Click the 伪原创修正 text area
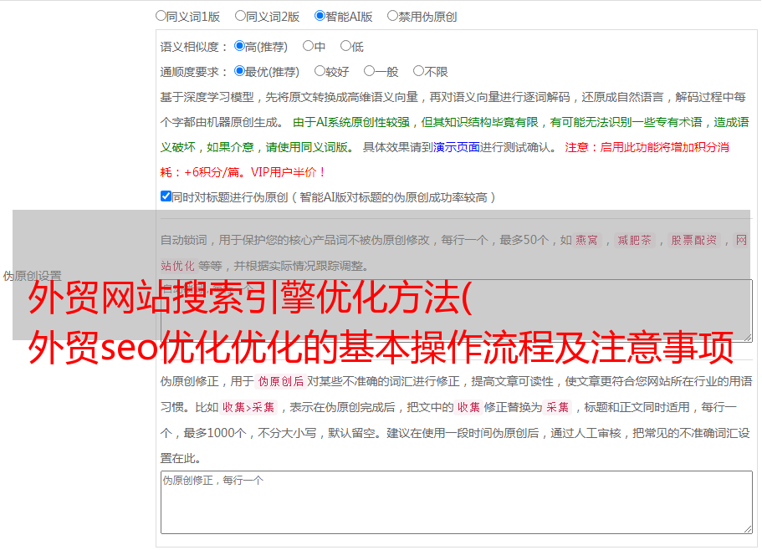Screen dimensions: 762x550 (x=457, y=502)
